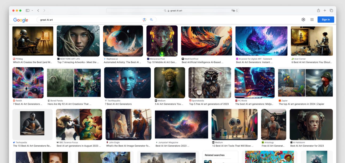Open '12 Best AI Art Tools That Will Blow' link
Image resolution: width=345 pixels, height=163 pixels.
(233, 146)
